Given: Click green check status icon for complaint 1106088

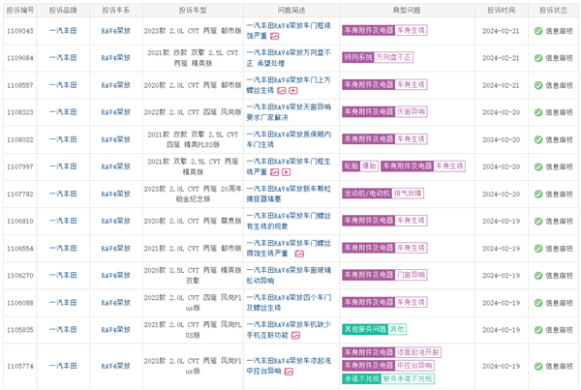Looking at the screenshot, I should click(538, 302).
